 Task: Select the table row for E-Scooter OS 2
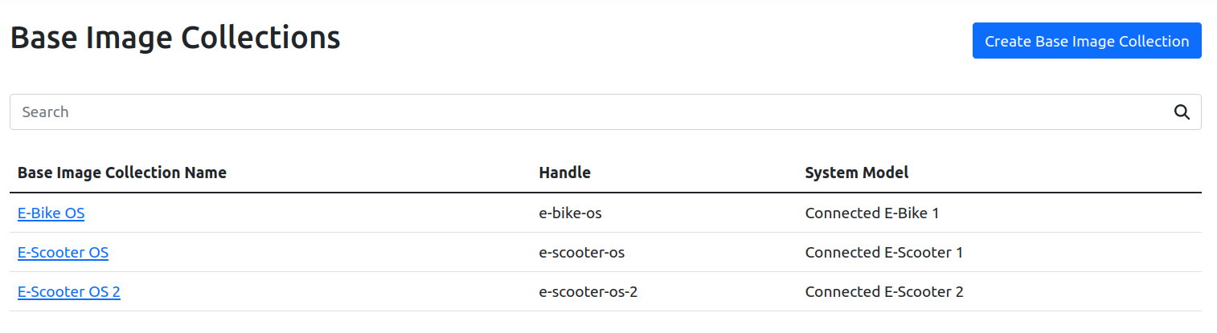click(x=322, y=292)
